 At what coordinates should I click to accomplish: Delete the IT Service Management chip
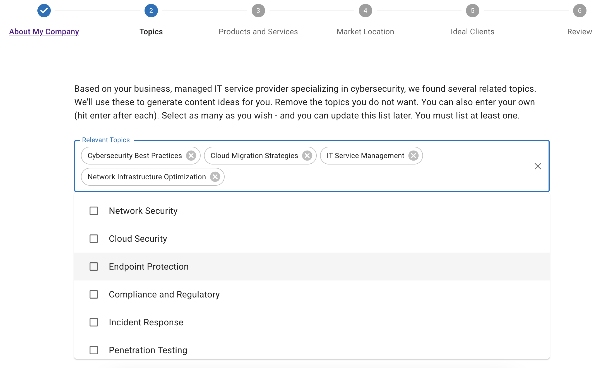413,156
